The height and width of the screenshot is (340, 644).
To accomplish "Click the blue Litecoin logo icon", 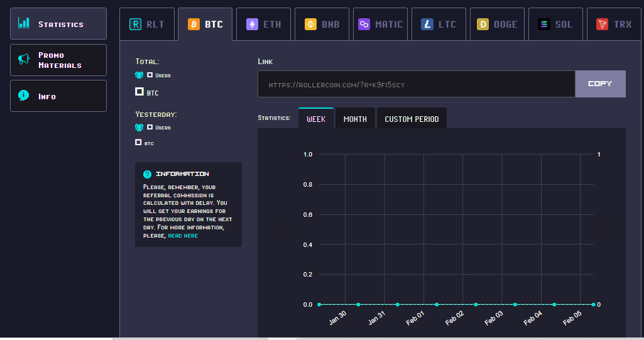I will [x=427, y=25].
